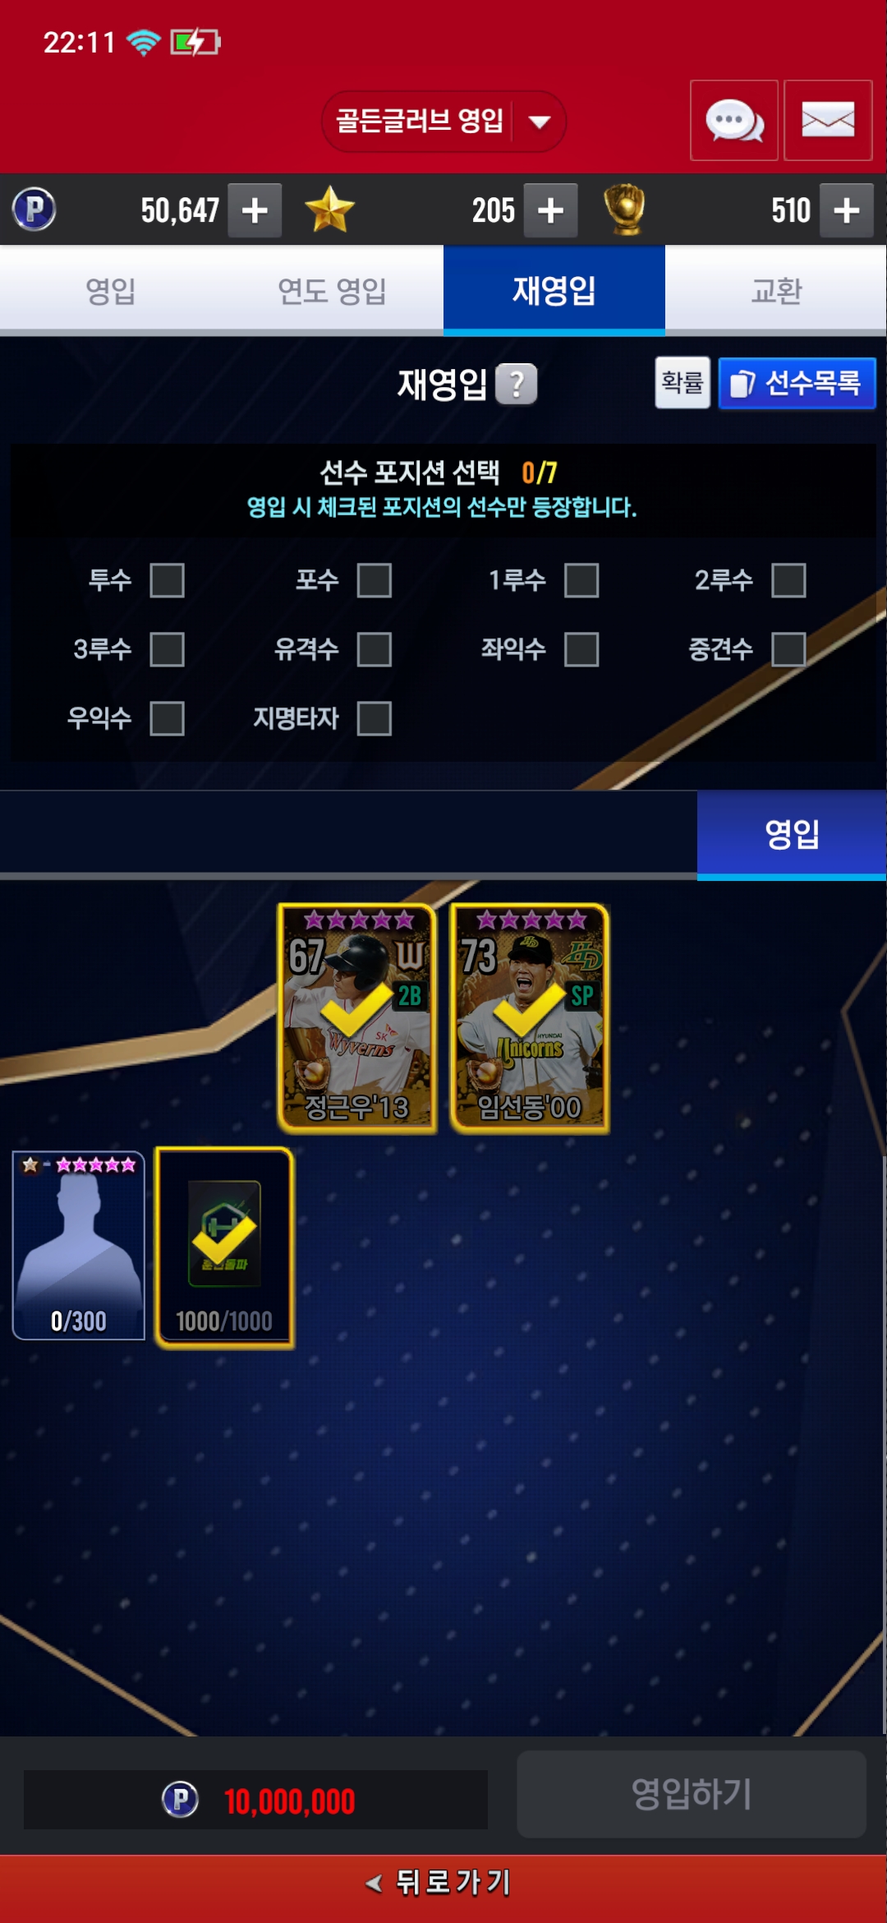Check the 투수 position checkbox
The height and width of the screenshot is (1923, 887).
point(168,580)
